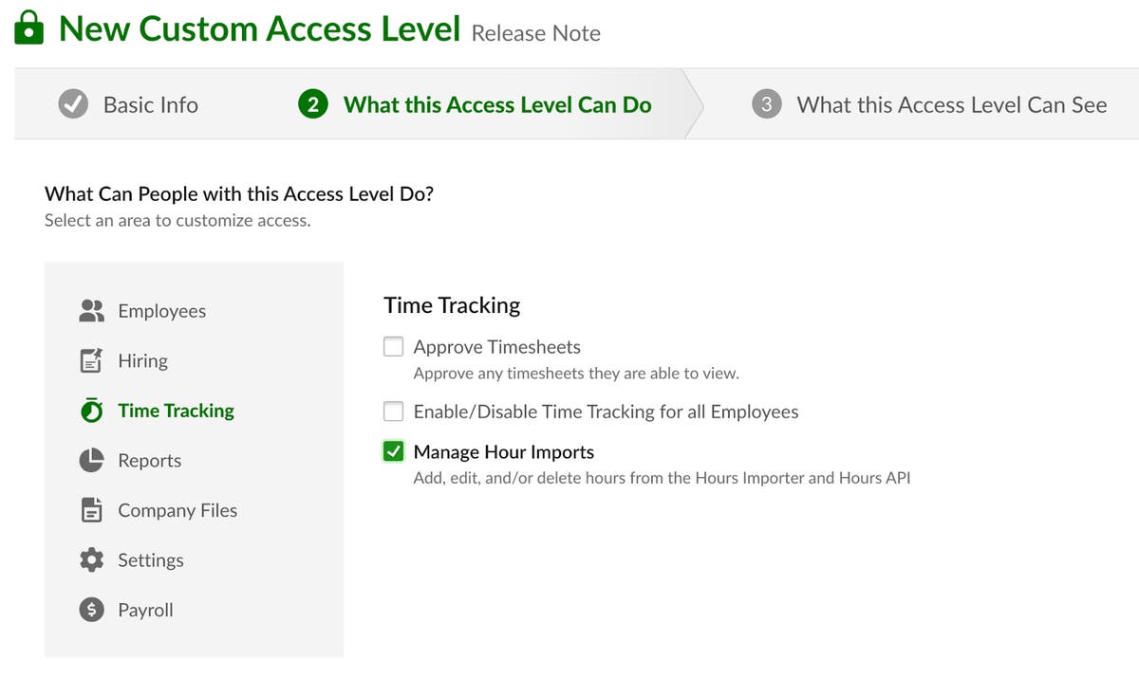The image size is (1139, 677).
Task: Enable the Approve Timesheets checkbox
Action: click(x=393, y=346)
